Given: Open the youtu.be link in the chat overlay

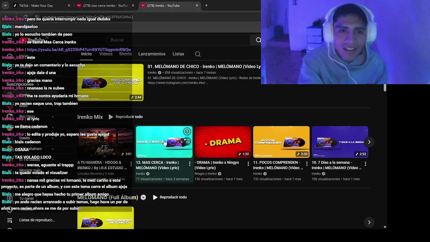Looking at the screenshot, I should (79, 50).
